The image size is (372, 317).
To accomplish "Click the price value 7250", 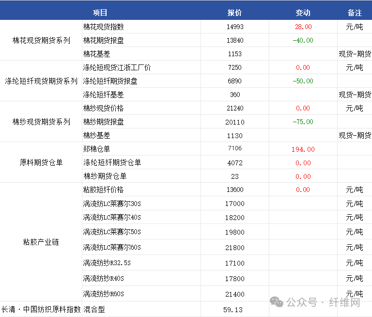I will (x=234, y=67).
